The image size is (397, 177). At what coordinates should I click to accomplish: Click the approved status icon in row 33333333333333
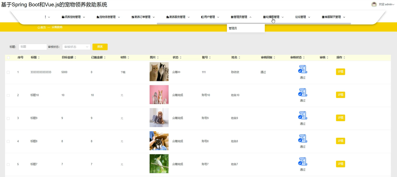pos(303,69)
